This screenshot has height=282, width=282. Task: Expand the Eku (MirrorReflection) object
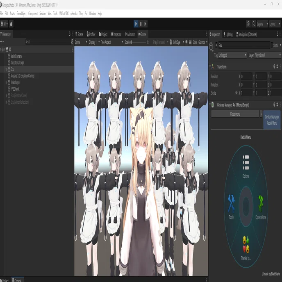[7, 102]
